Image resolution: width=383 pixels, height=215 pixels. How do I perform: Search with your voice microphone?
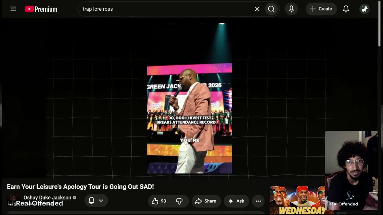(x=291, y=9)
